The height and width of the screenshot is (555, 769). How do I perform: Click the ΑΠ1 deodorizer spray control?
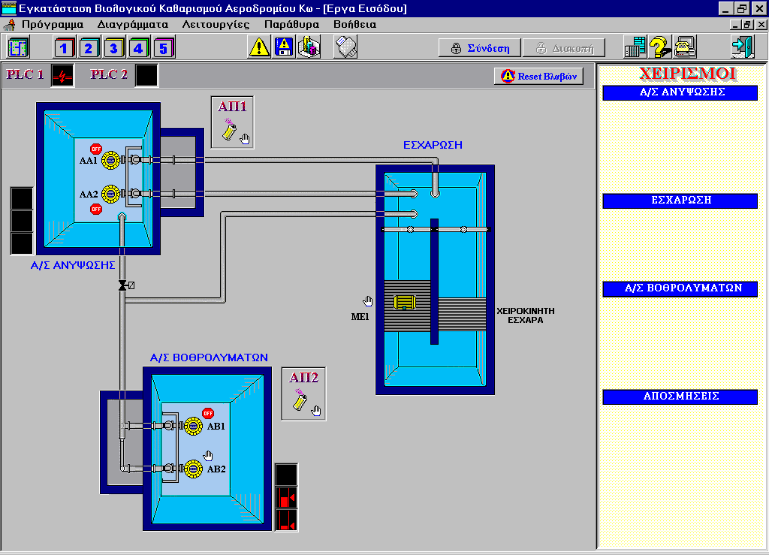233,124
